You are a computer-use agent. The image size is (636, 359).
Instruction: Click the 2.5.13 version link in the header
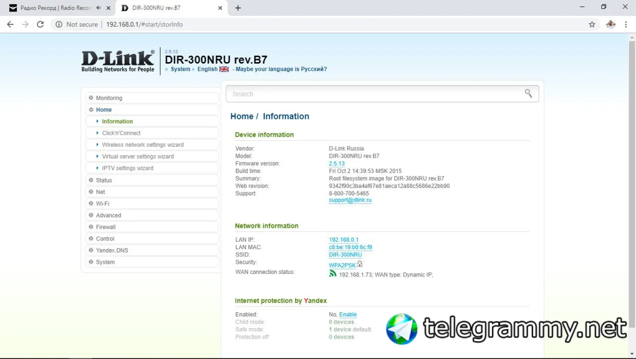coord(171,51)
